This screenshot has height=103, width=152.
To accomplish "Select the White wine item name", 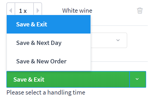I will pos(77,11).
